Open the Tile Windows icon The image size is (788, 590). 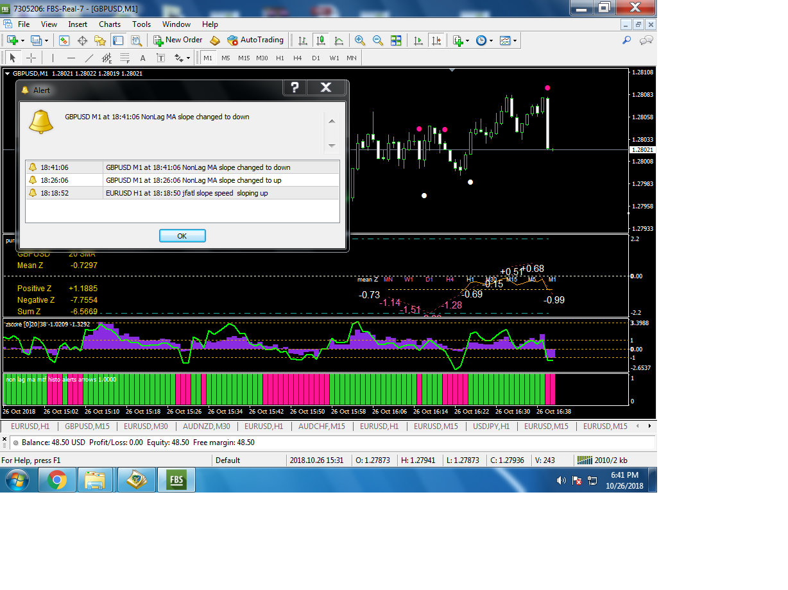coord(396,40)
